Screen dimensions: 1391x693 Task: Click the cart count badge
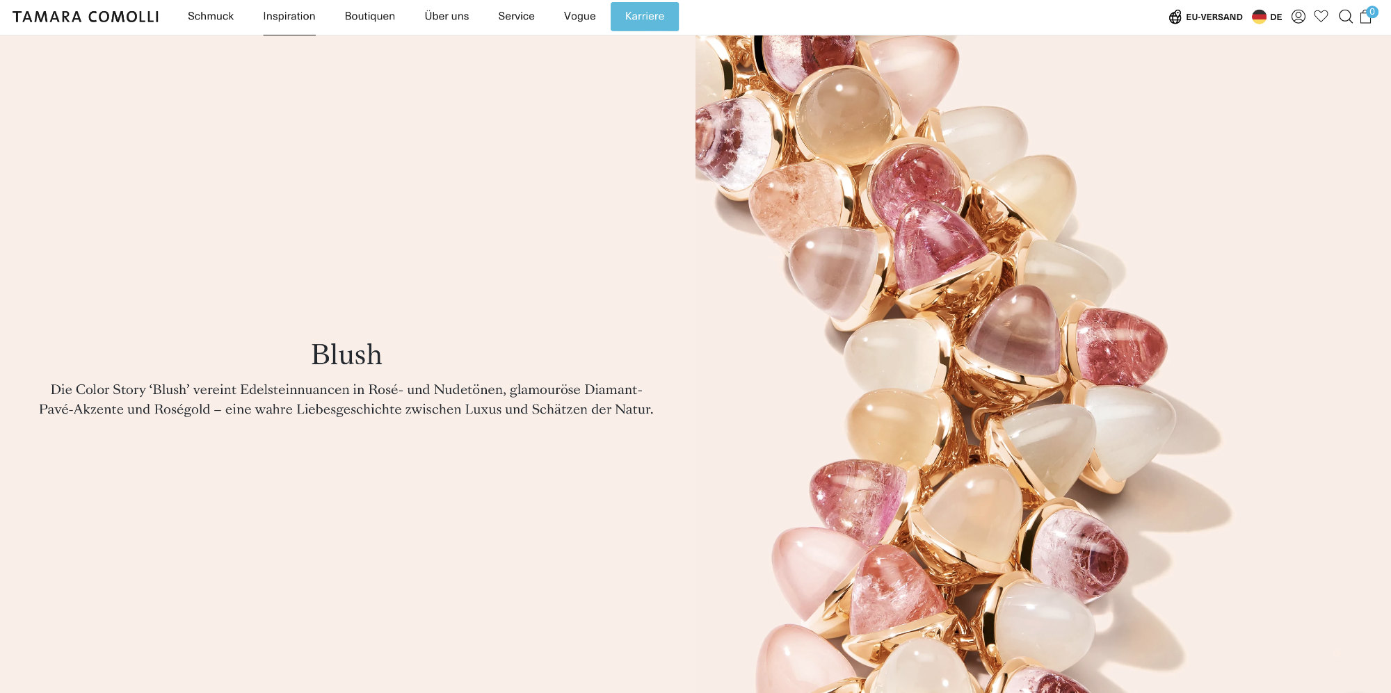(1372, 11)
